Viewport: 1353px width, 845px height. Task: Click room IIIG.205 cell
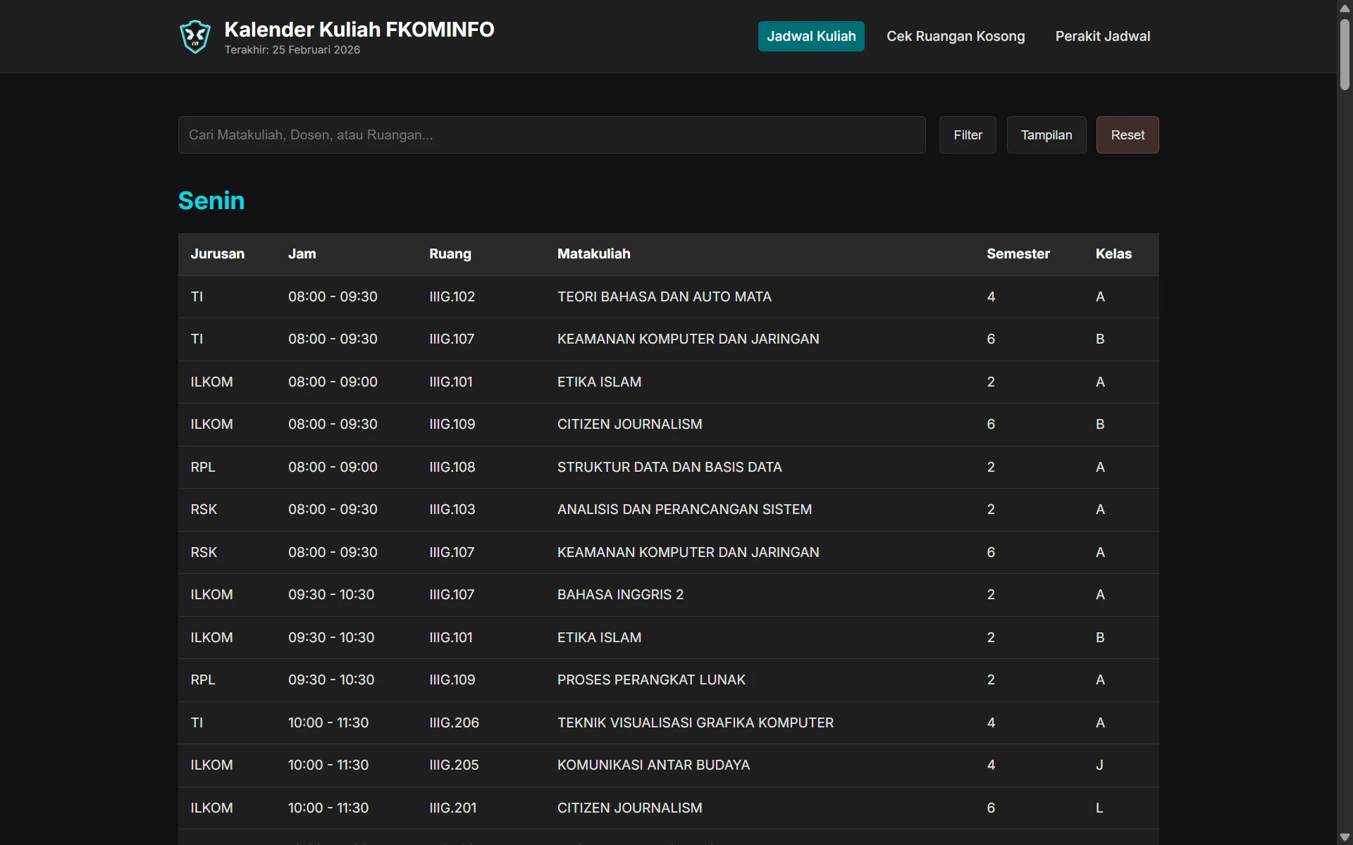454,765
